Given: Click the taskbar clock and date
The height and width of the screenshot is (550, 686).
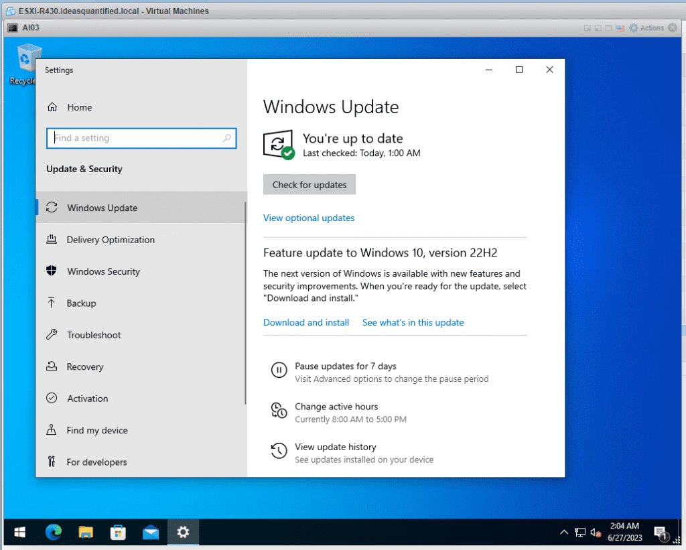Looking at the screenshot, I should coord(625,532).
